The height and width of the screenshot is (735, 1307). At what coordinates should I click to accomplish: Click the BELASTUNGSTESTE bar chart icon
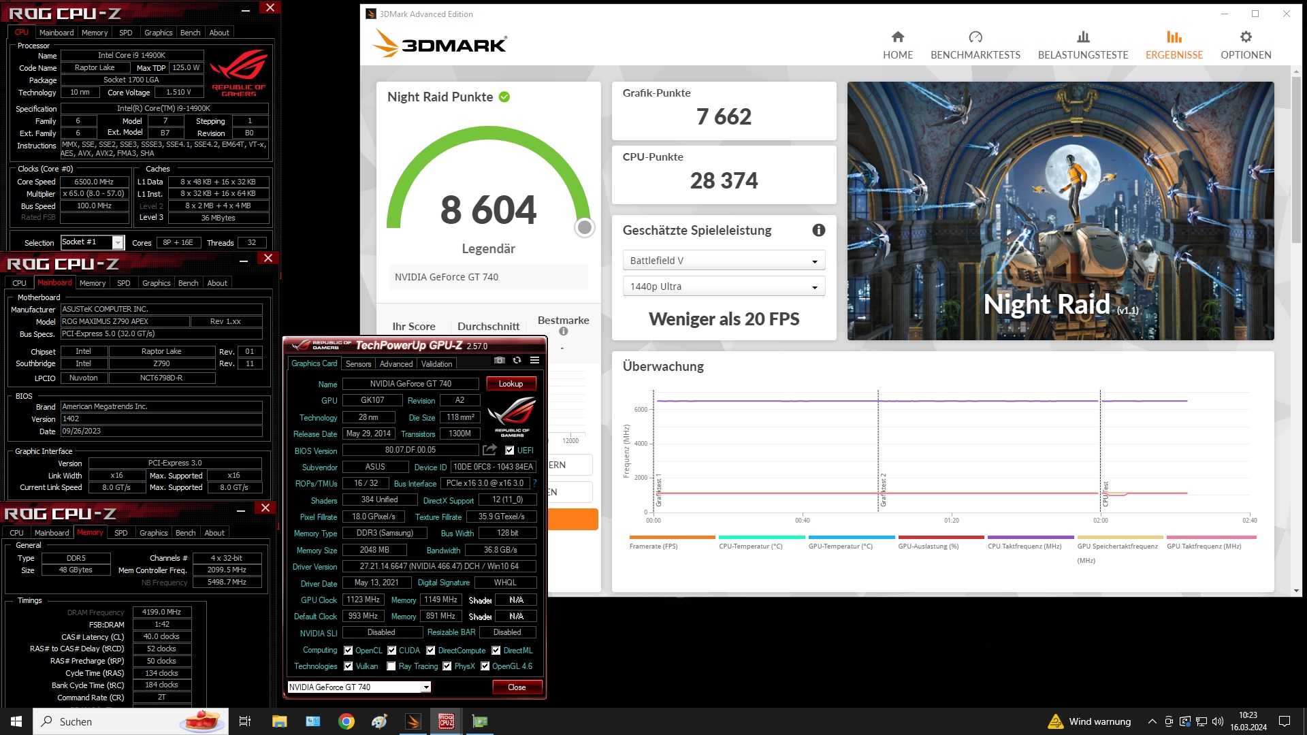[x=1083, y=37]
